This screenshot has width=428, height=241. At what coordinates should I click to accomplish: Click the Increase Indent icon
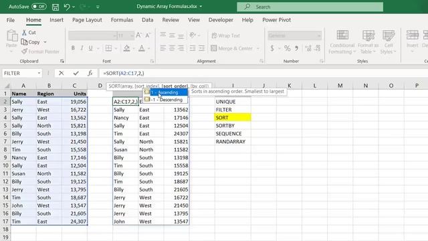pos(201,48)
